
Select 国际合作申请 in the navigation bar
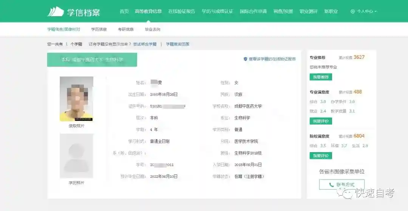click(x=253, y=11)
